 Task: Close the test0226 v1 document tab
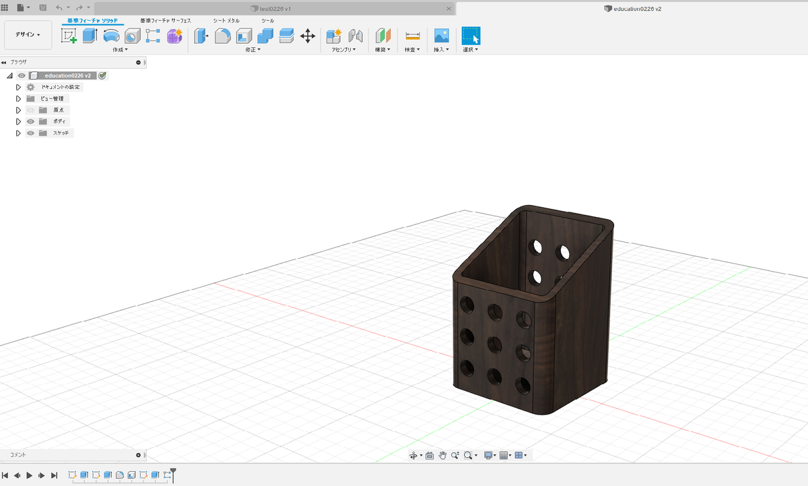pos(449,8)
